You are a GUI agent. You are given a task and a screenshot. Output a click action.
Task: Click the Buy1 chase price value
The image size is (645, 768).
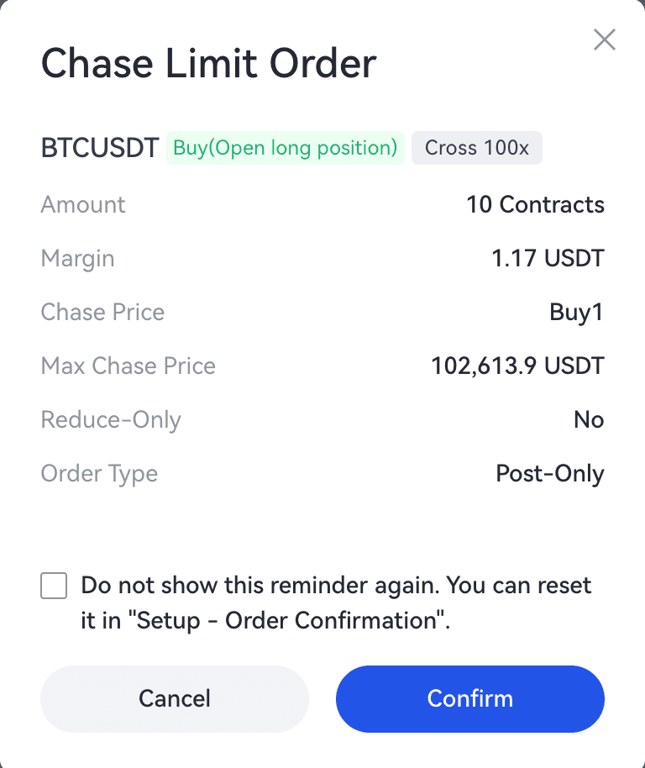(x=576, y=312)
